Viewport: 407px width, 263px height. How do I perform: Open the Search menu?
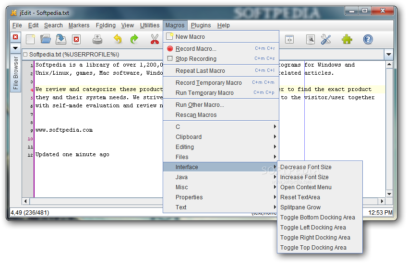click(x=53, y=25)
